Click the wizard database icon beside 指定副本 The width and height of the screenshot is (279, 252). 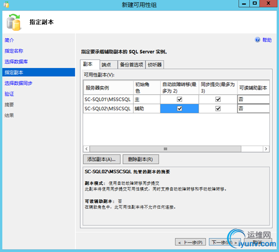(x=14, y=22)
